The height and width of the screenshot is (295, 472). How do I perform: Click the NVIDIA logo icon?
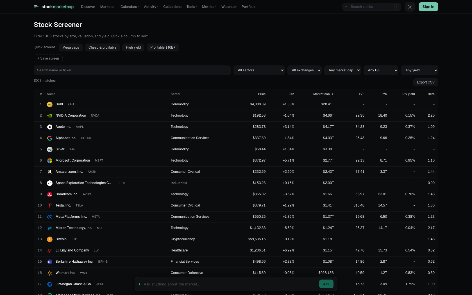pyautogui.click(x=50, y=116)
